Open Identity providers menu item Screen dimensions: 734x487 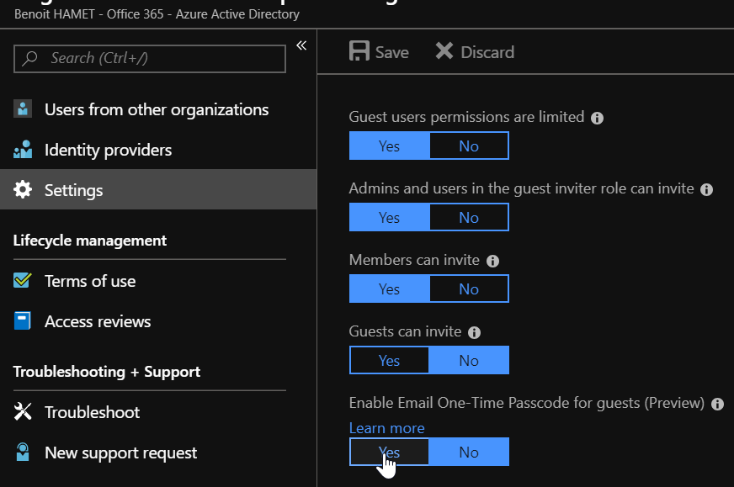[x=108, y=150]
